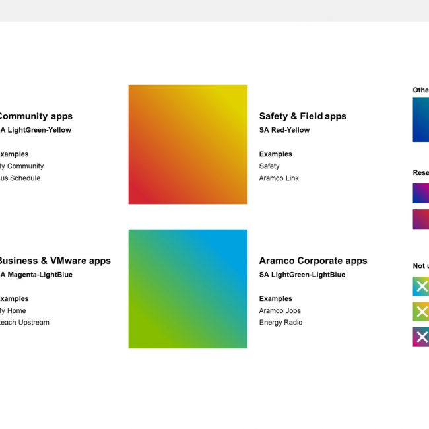Select the SA Red-Yellow label
429x429 pixels.
click(284, 130)
